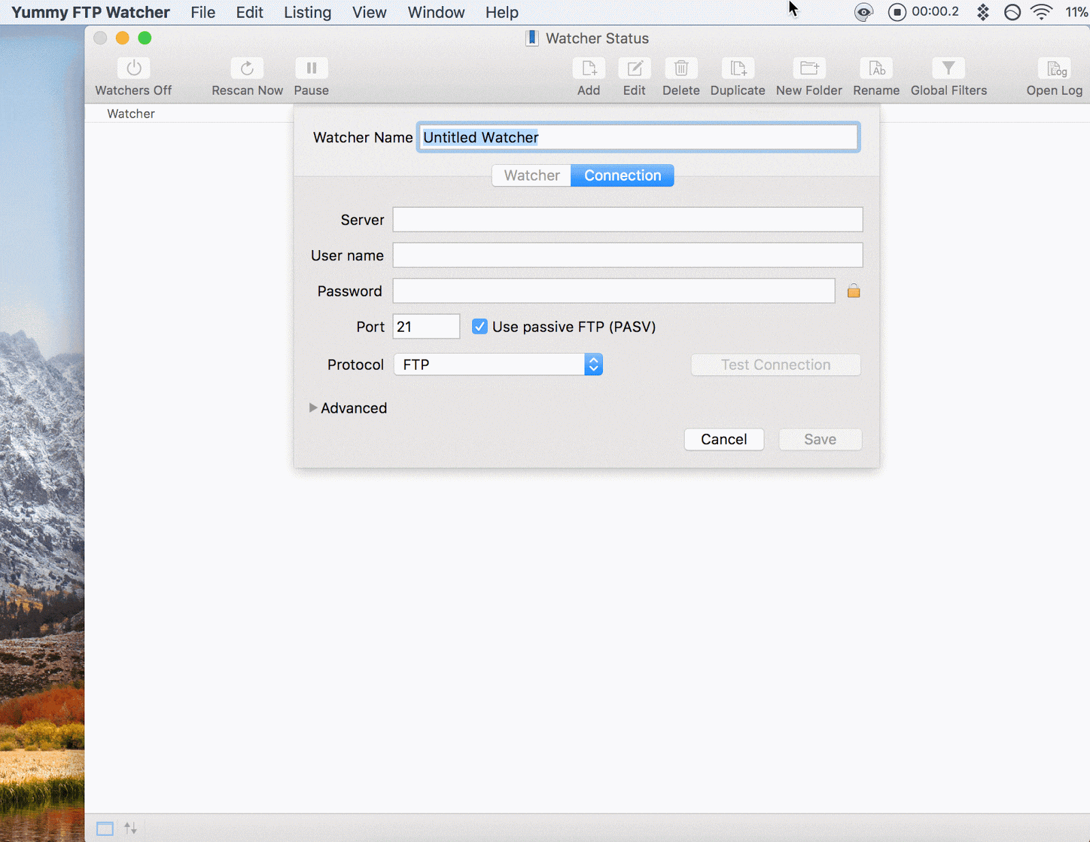This screenshot has width=1090, height=842.
Task: Open the Window menu
Action: click(x=436, y=12)
